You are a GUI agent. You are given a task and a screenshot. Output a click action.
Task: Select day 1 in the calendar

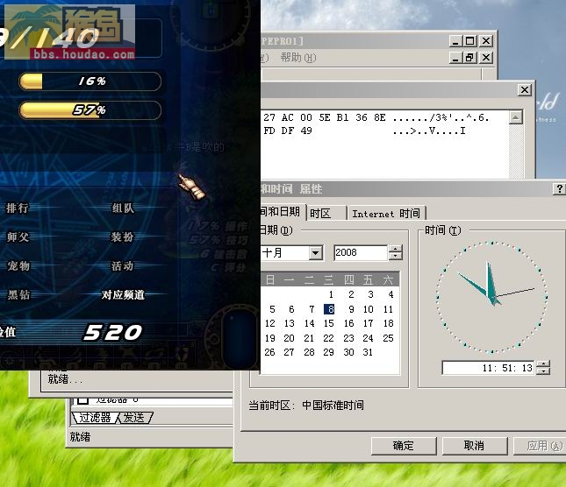tap(331, 294)
